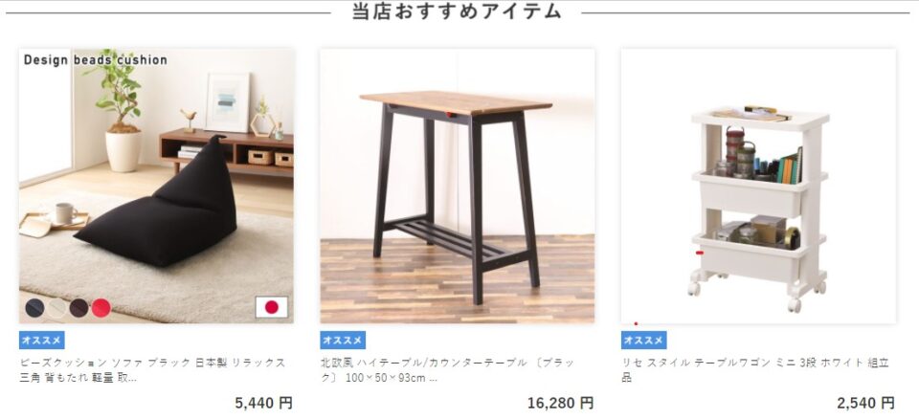Image resolution: width=919 pixels, height=419 pixels.
Task: Click the navy color swatch on cushion image
Action: (34, 308)
